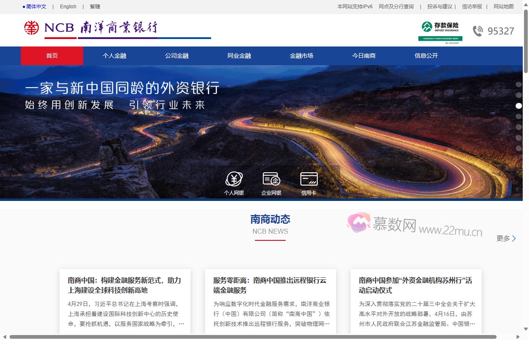Select the highlighted carousel indicator dot
This screenshot has height=340, width=529.
[x=519, y=106]
